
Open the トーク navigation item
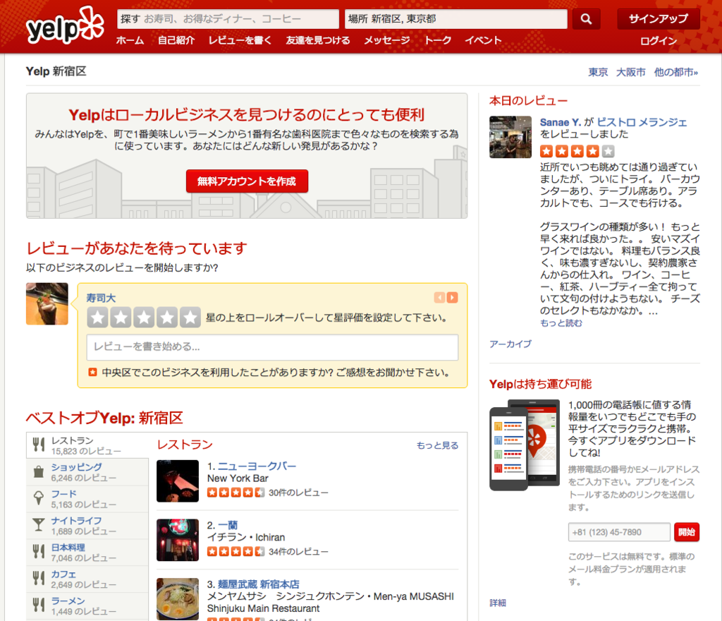[437, 40]
